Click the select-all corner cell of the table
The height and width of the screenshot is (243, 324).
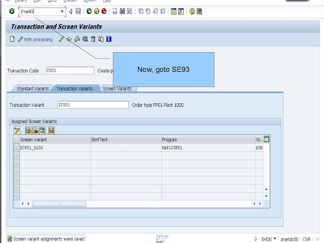(x=17, y=140)
